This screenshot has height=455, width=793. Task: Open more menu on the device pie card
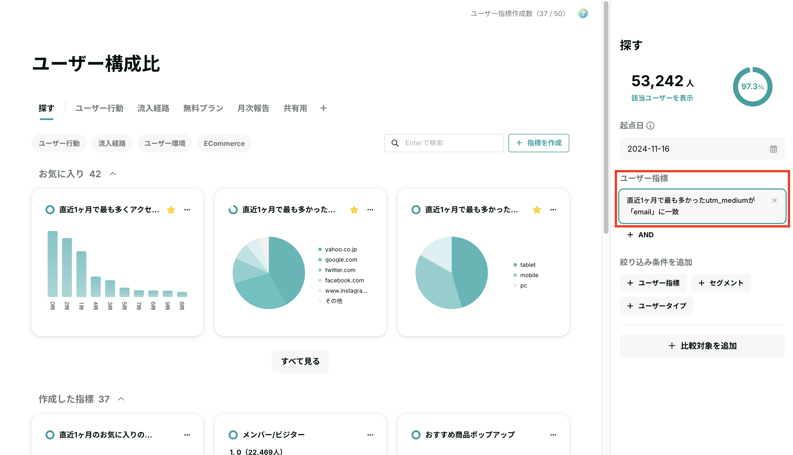point(553,210)
